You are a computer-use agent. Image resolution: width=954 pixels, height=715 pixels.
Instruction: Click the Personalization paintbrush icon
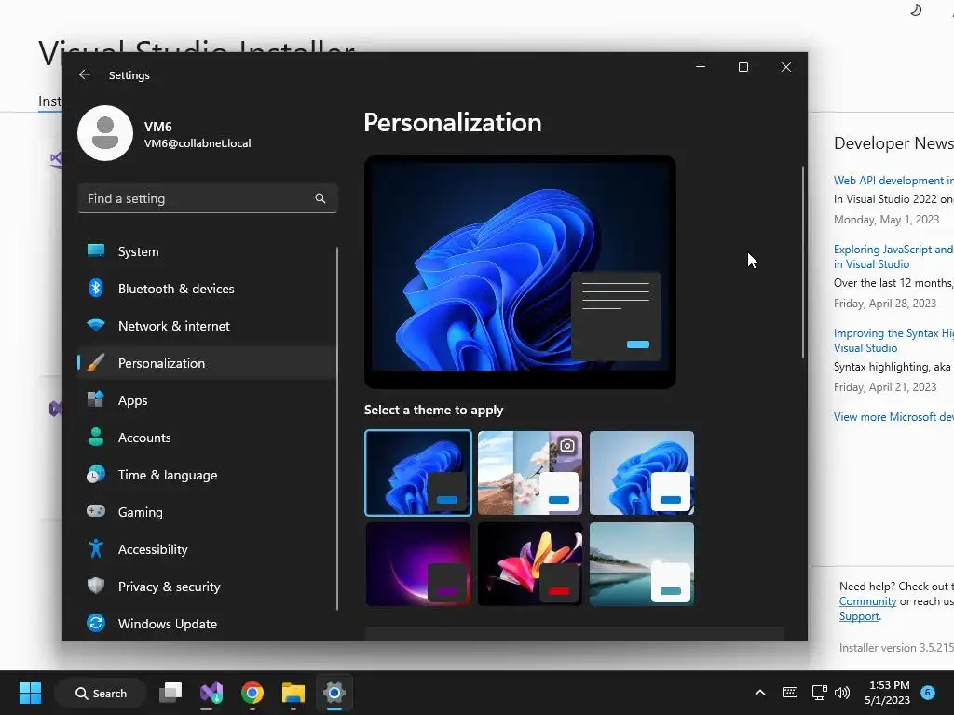pyautogui.click(x=96, y=363)
